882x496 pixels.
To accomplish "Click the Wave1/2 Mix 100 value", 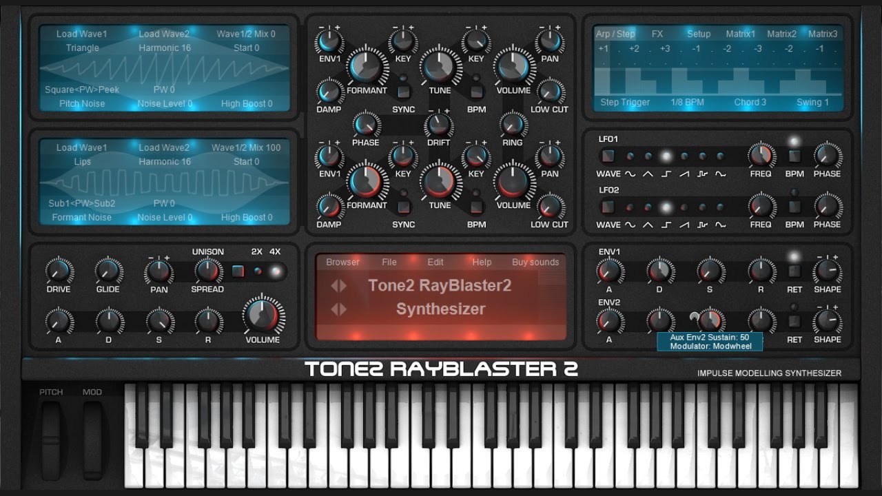I will [x=246, y=147].
